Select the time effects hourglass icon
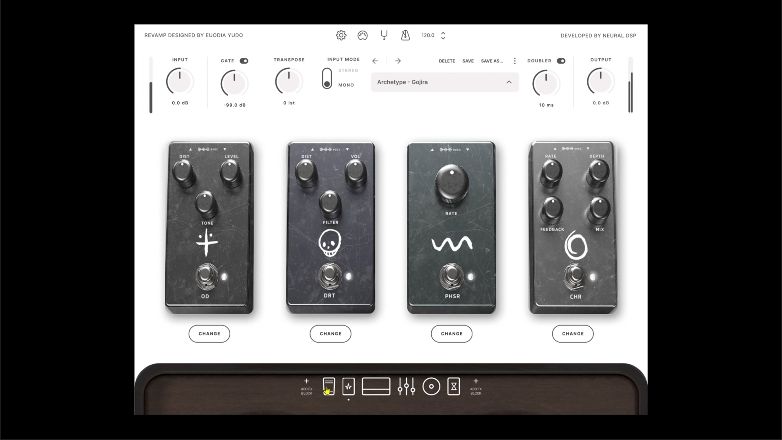The image size is (782, 440). [454, 386]
